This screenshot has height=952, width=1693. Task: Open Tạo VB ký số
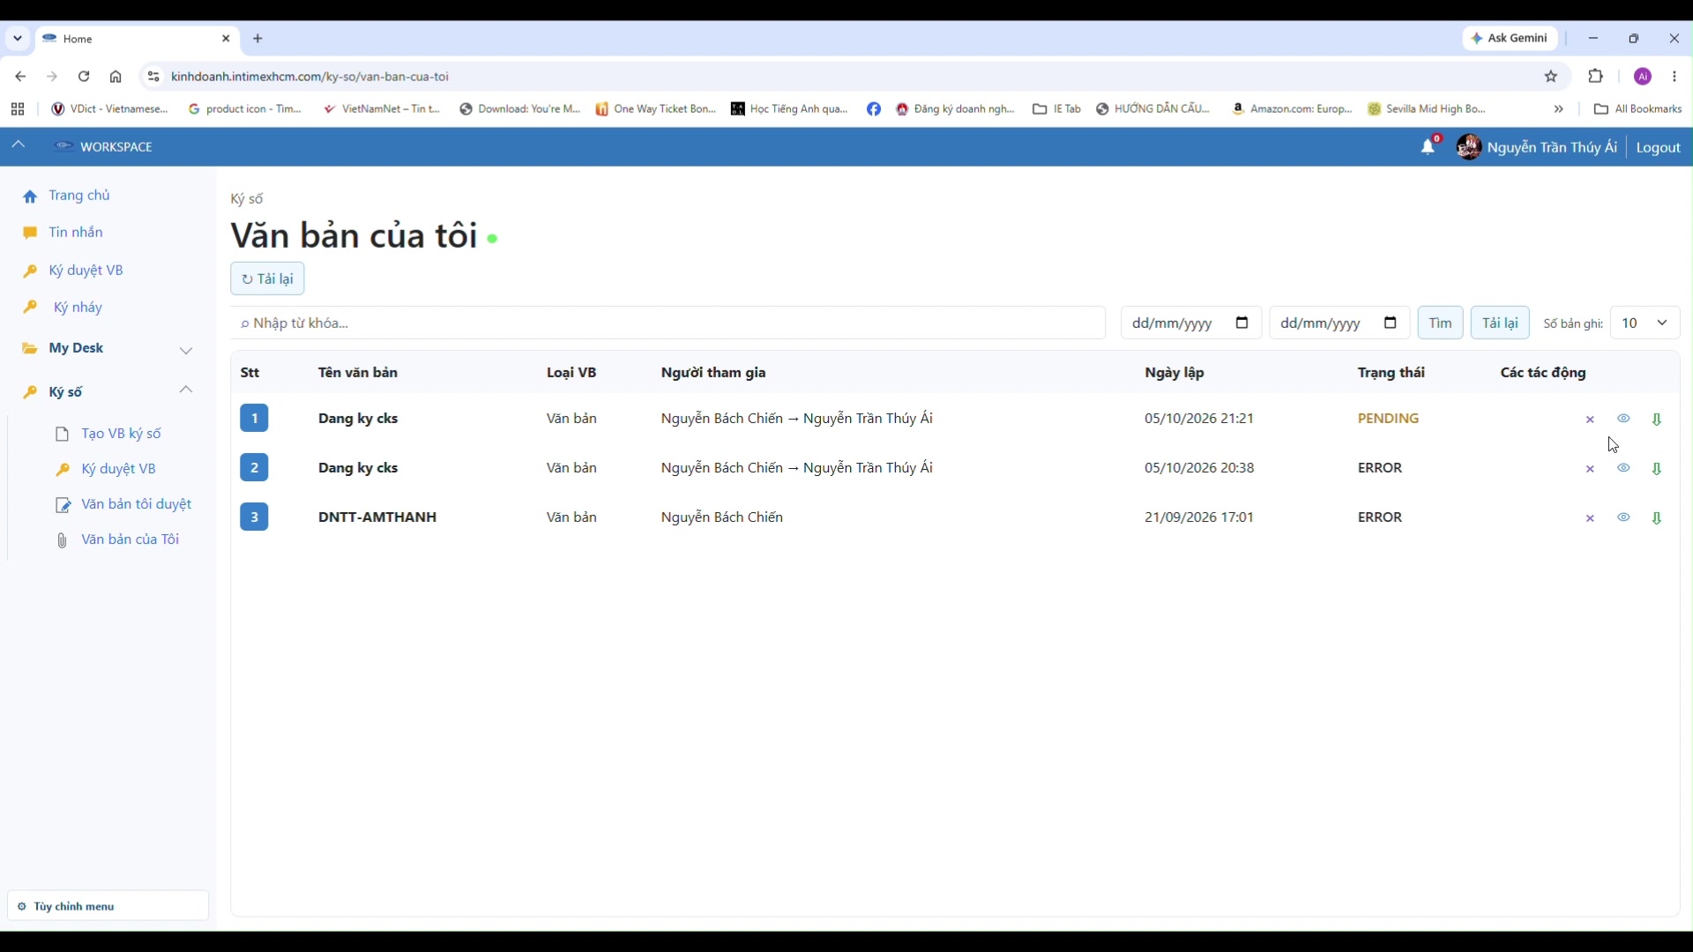[121, 434]
